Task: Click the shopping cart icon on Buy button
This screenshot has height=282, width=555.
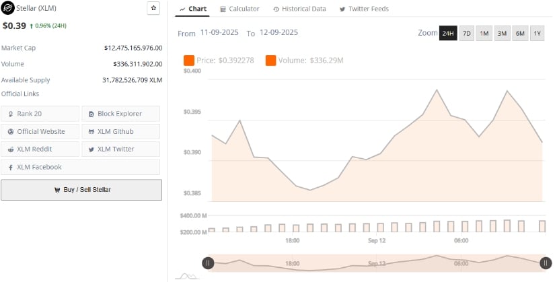Action: click(57, 190)
